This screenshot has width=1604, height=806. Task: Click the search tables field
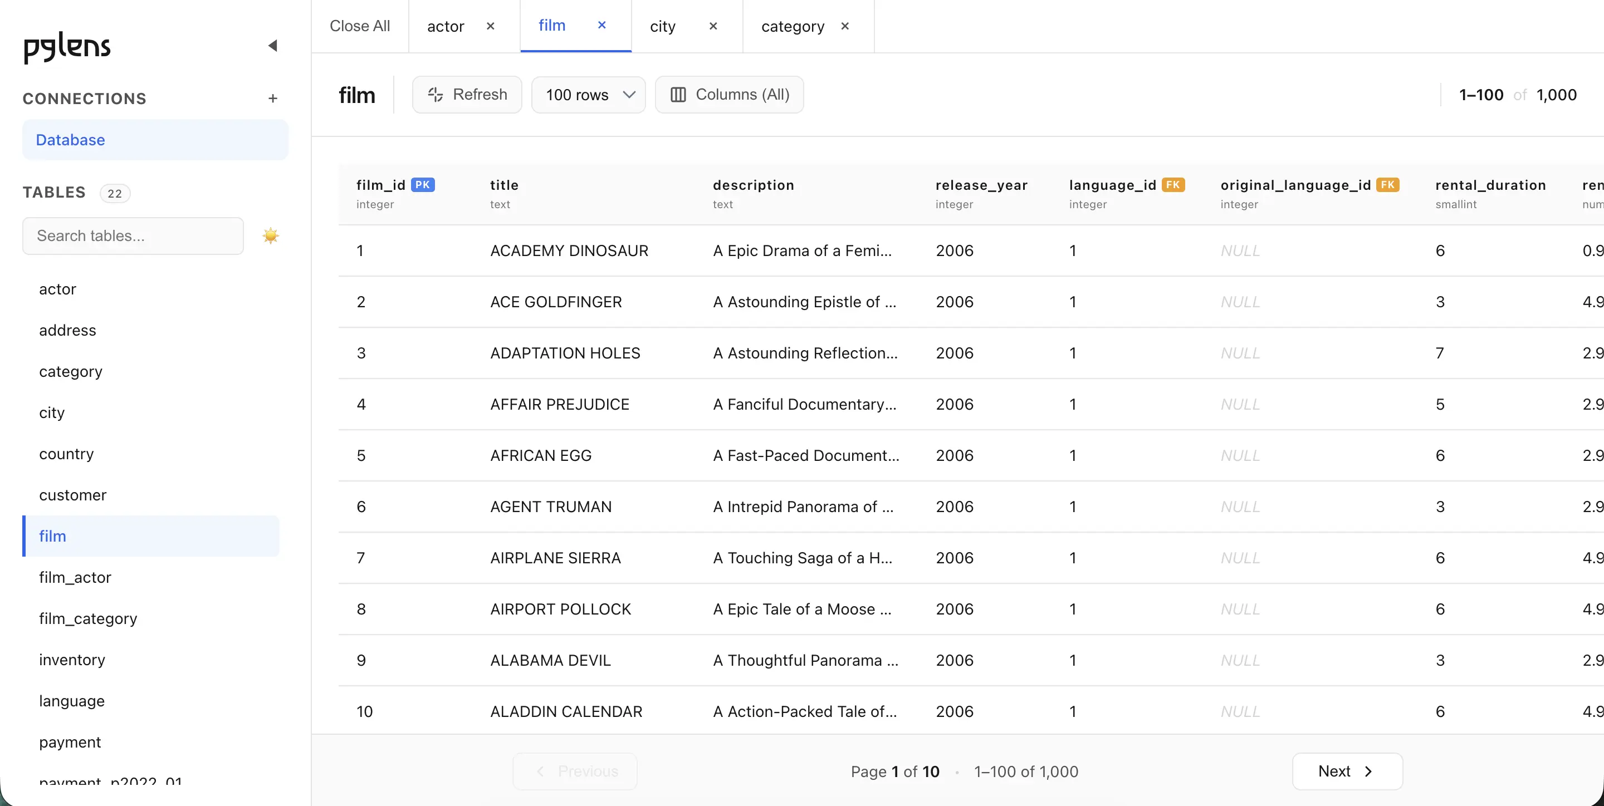click(x=132, y=236)
